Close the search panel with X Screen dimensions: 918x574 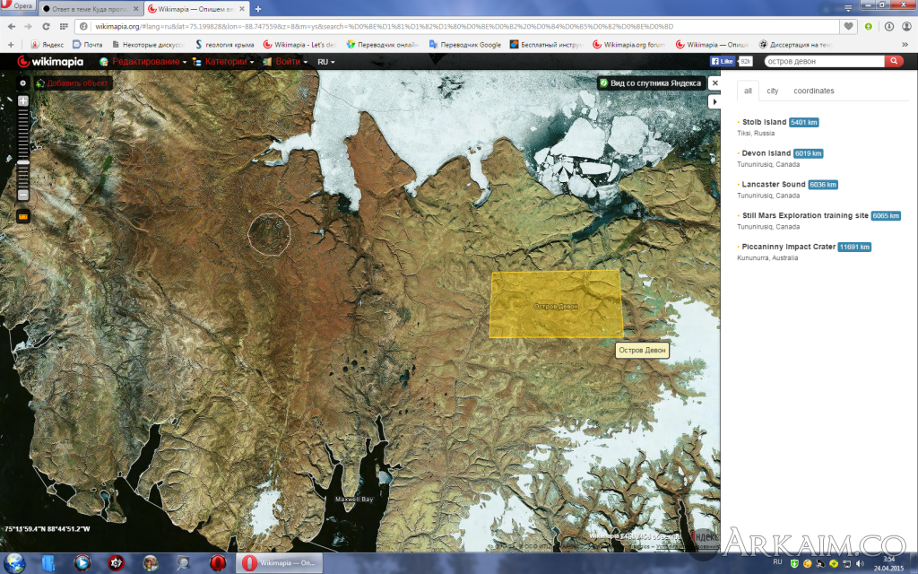point(714,83)
